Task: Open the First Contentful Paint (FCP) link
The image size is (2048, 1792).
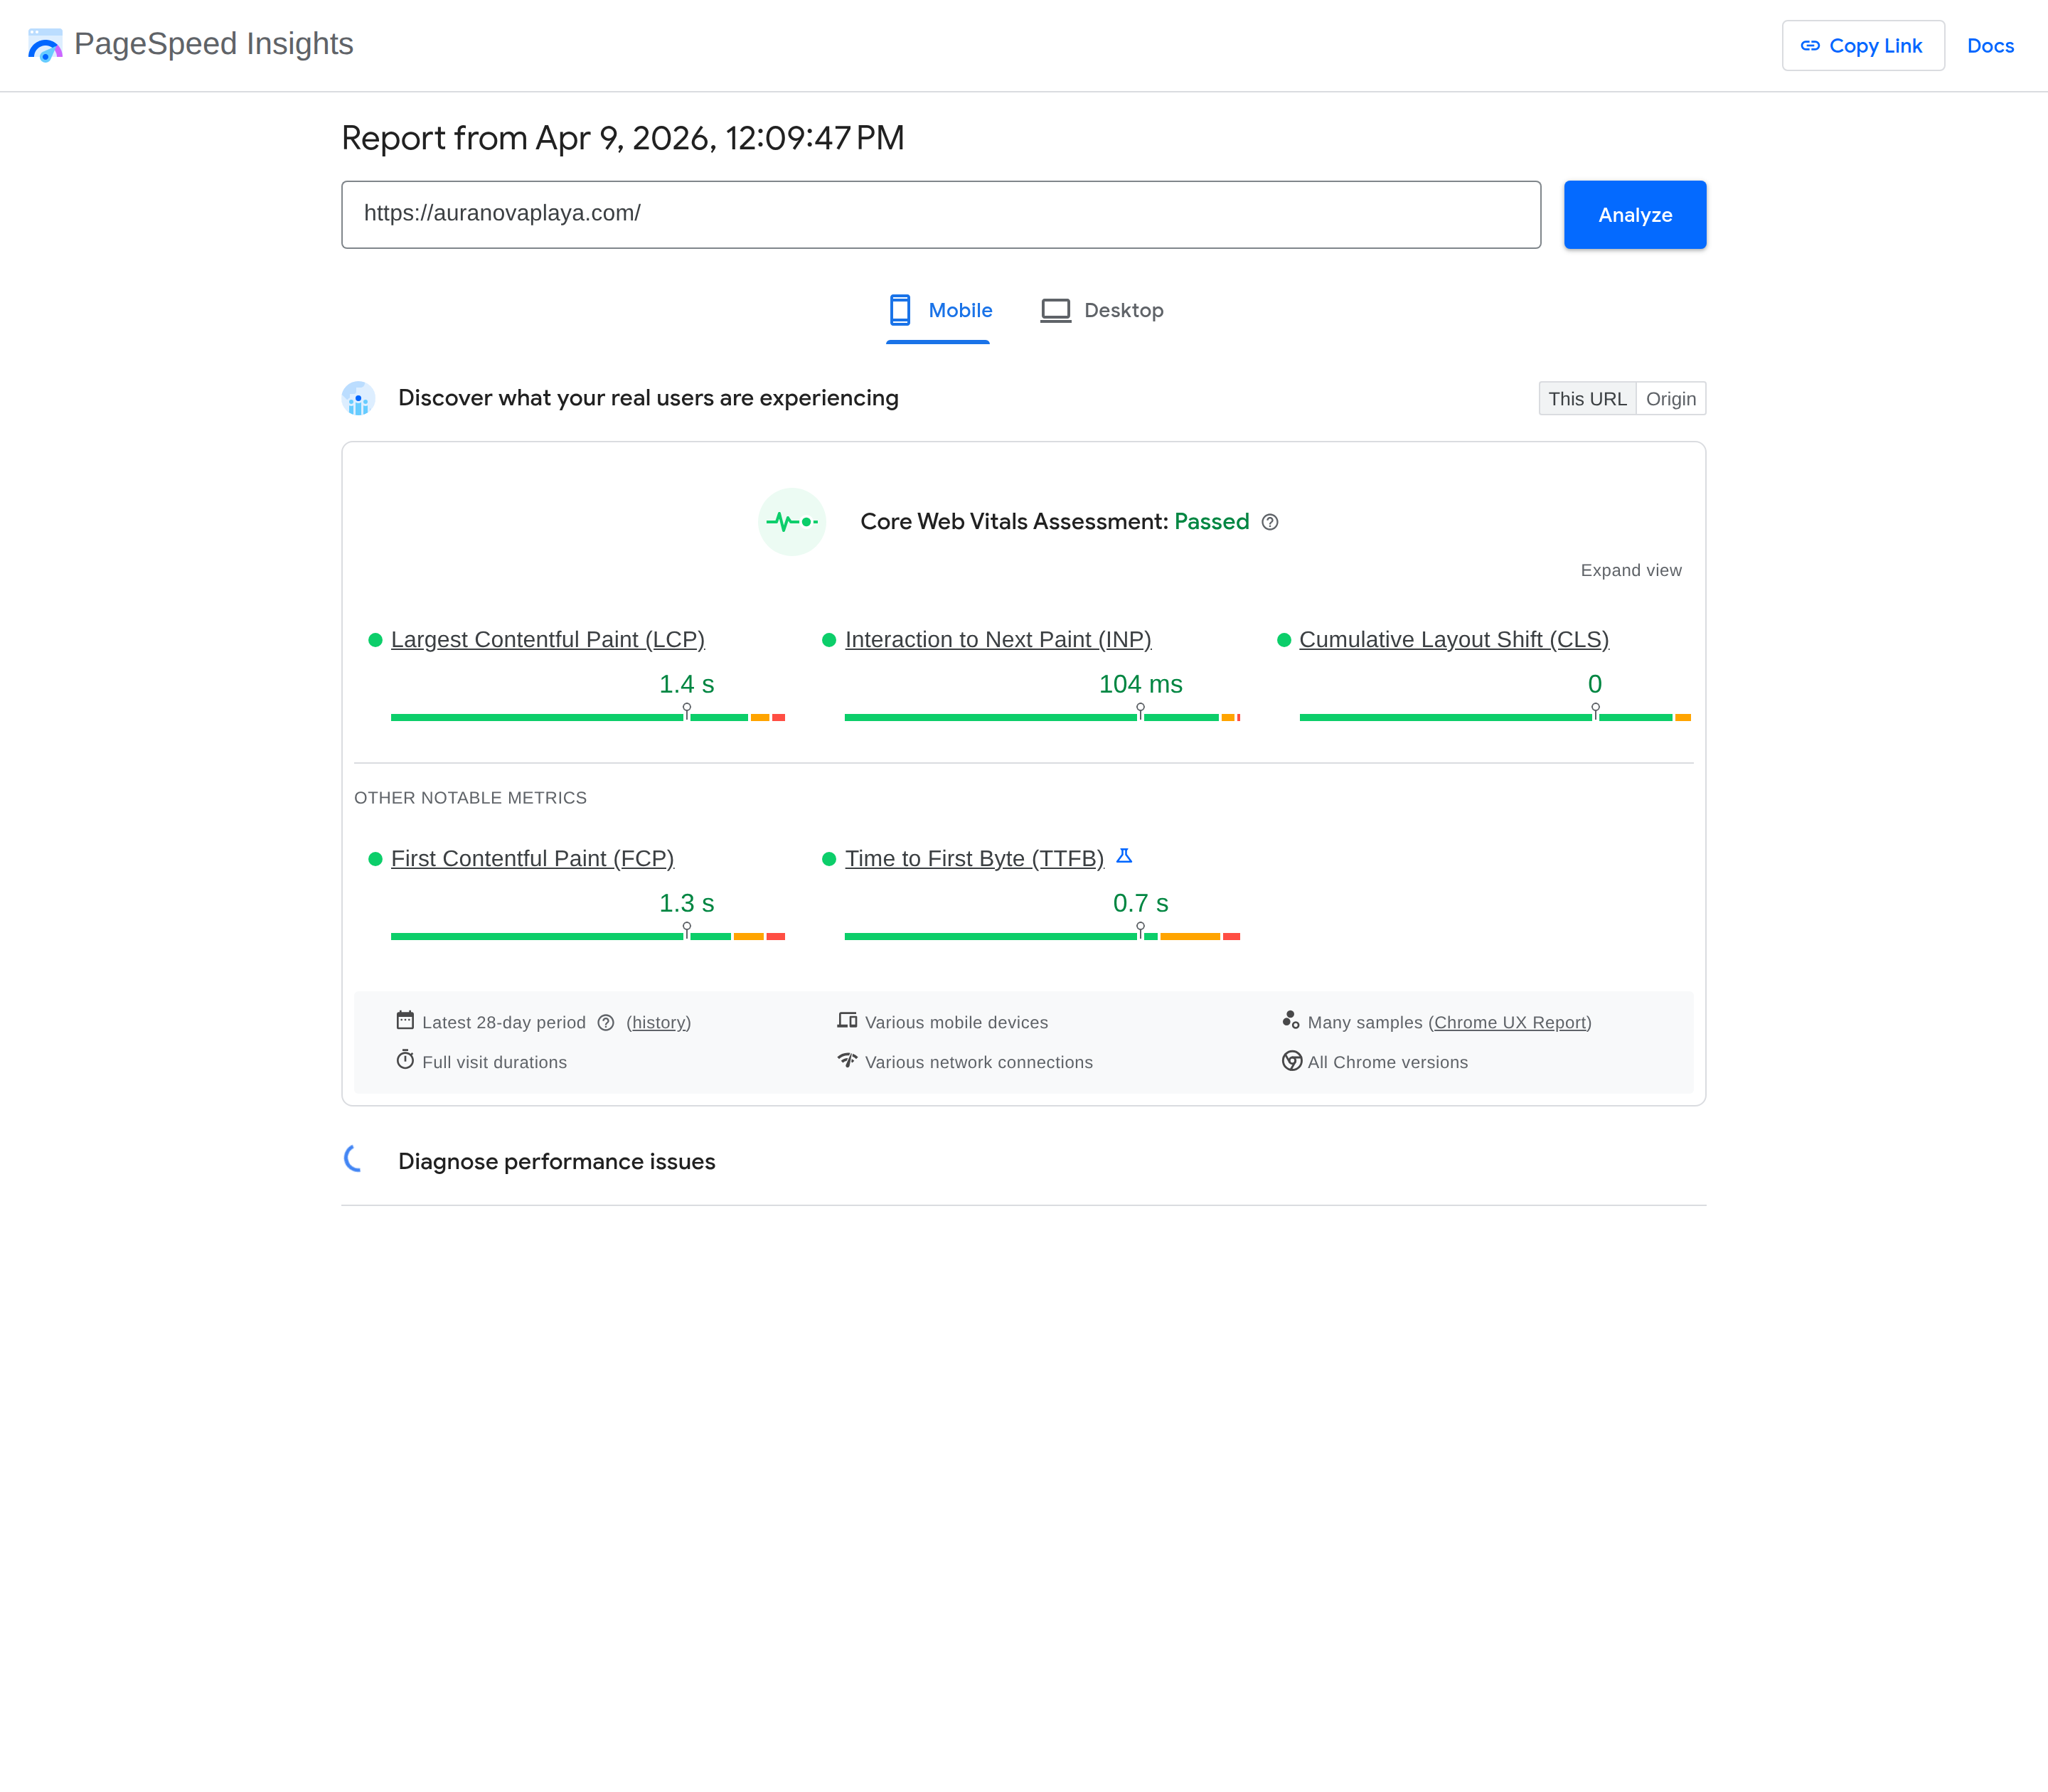Action: (532, 858)
